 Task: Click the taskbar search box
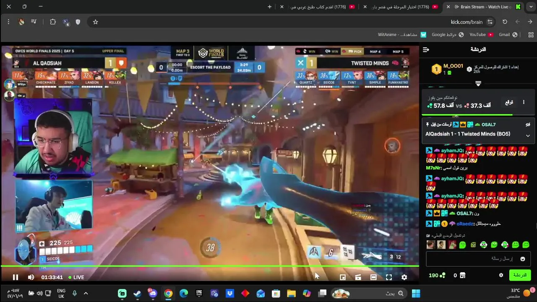[x=369, y=293]
